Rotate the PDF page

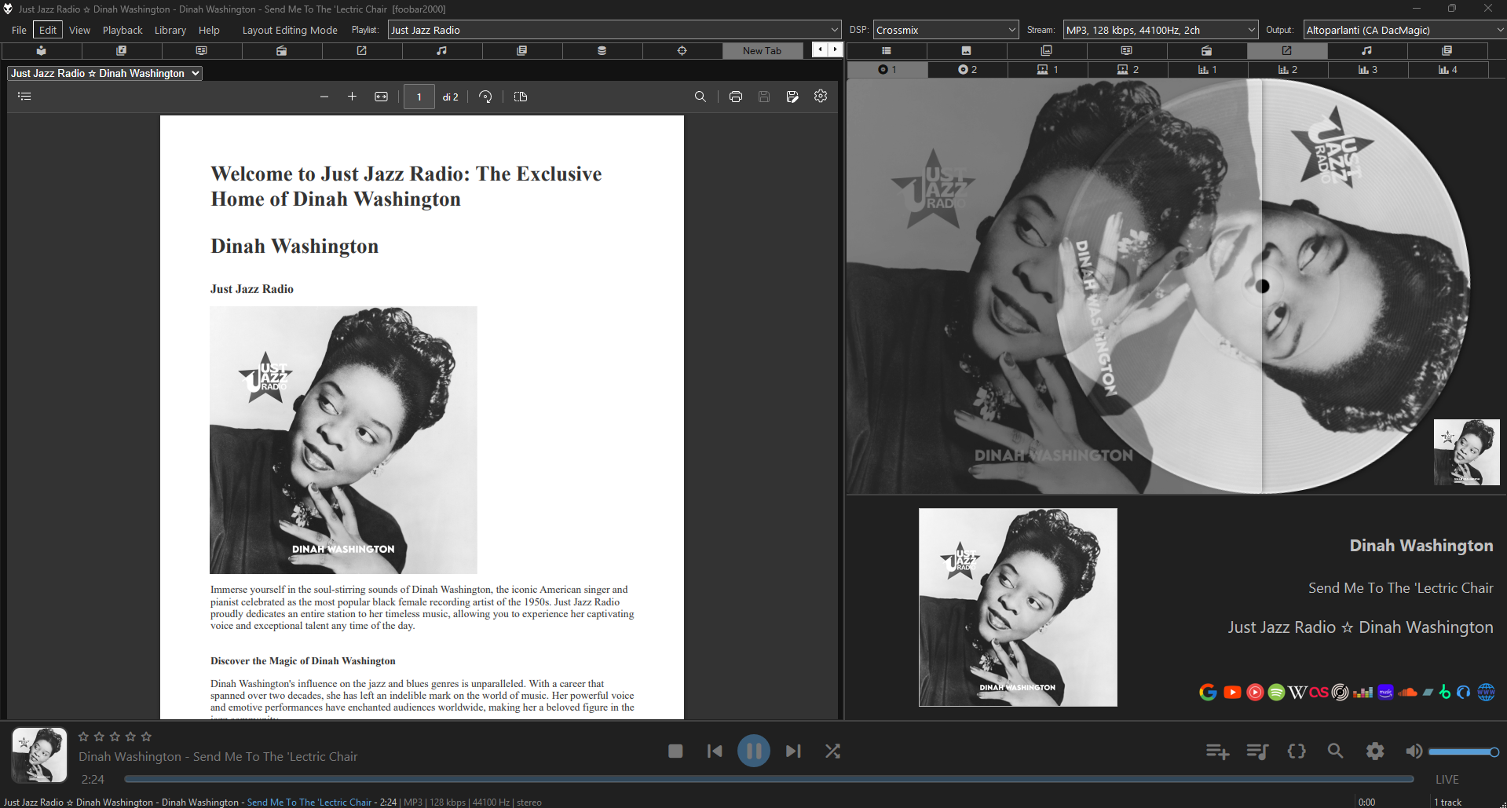(x=485, y=97)
